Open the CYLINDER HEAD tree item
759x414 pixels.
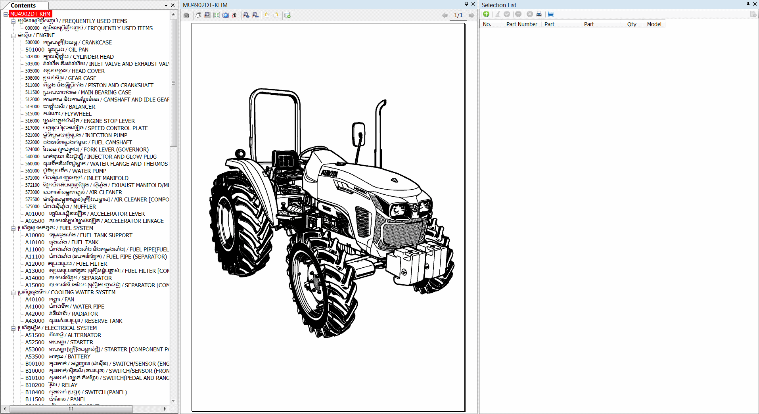(93, 57)
